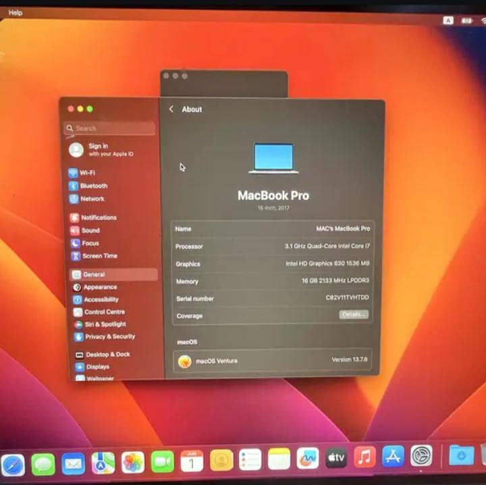The height and width of the screenshot is (485, 486).
Task: Open Calendar from the Dock
Action: tap(192, 461)
